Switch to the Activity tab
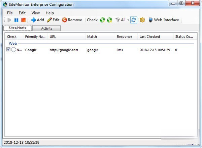 (46, 29)
